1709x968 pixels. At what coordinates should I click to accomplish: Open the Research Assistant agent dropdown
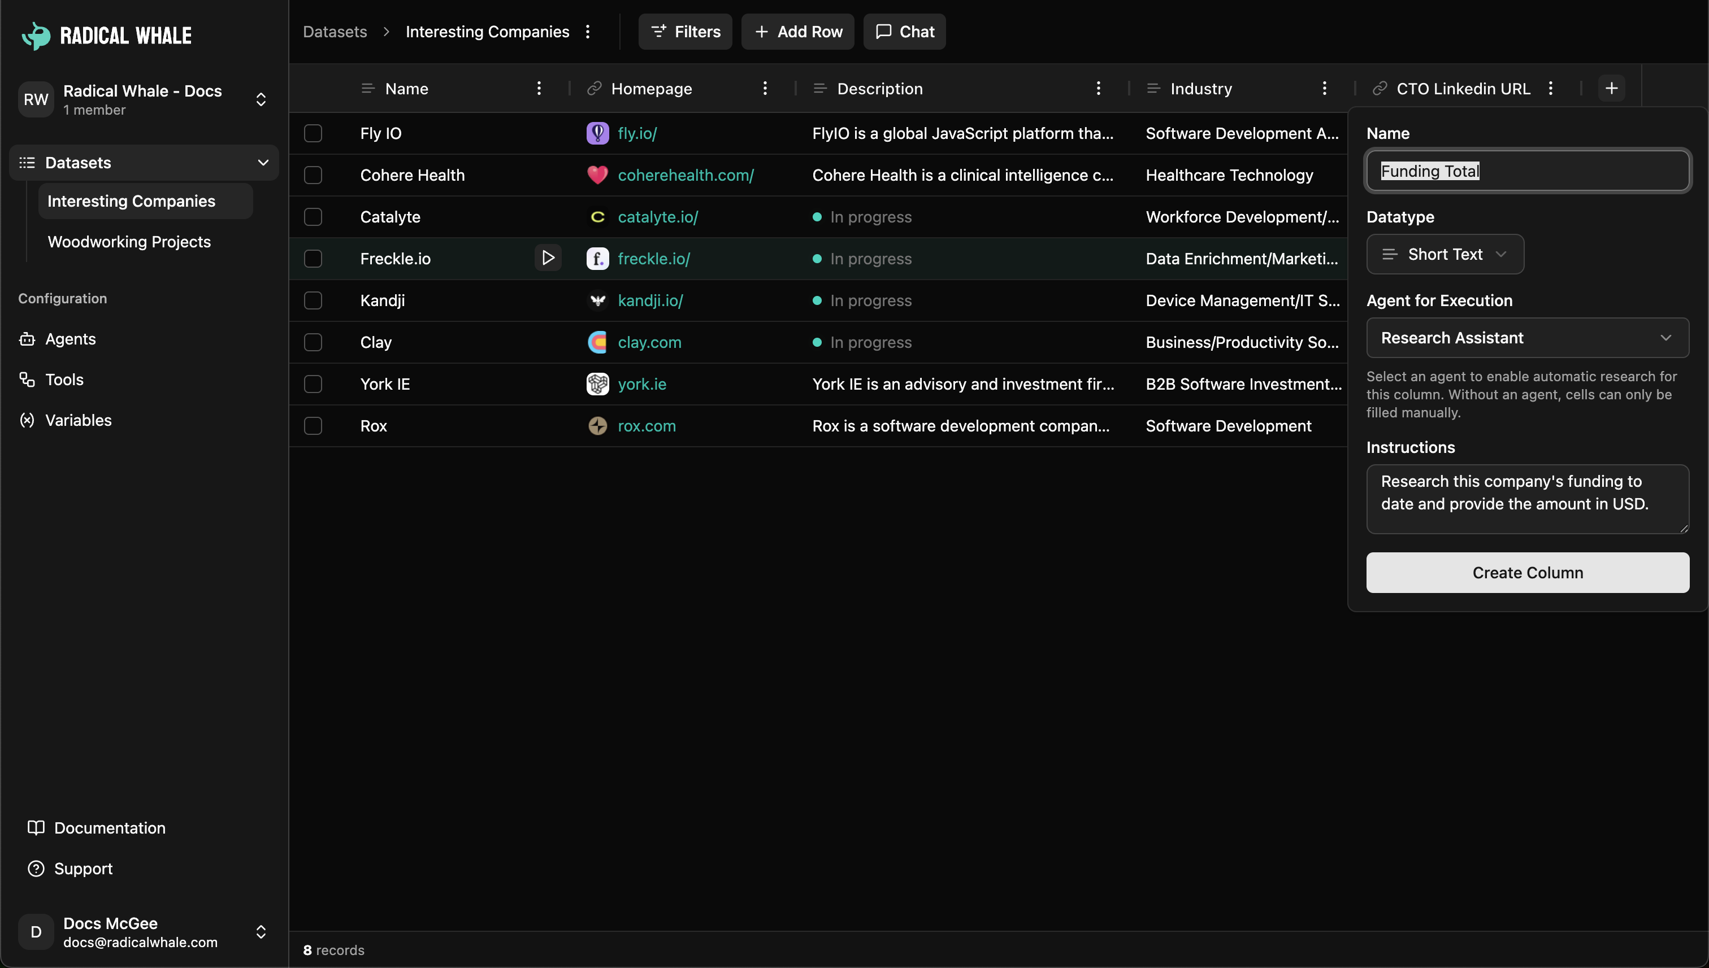click(x=1526, y=338)
